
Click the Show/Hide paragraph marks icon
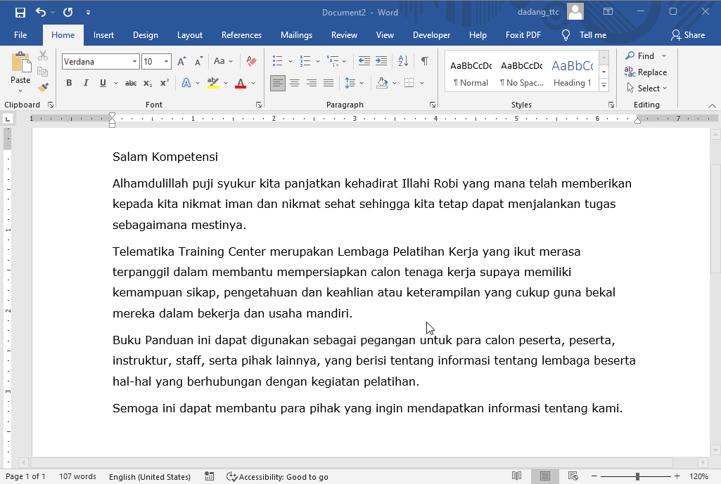pos(425,61)
